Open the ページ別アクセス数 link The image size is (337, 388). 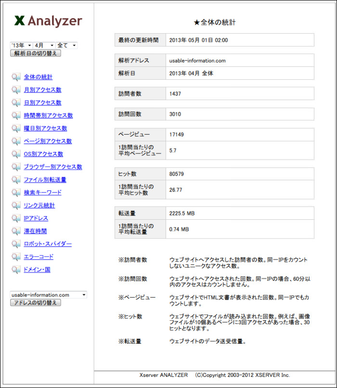pos(48,141)
